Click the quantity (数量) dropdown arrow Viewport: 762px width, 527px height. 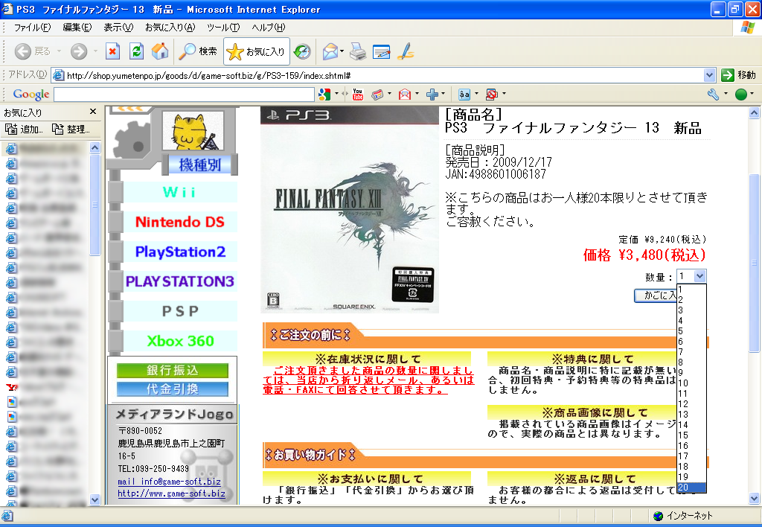click(699, 276)
